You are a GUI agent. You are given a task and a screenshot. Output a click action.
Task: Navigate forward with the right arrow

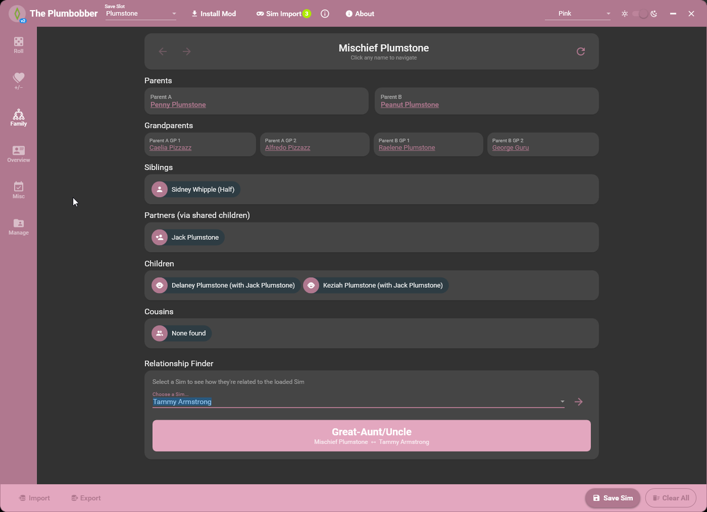[187, 52]
